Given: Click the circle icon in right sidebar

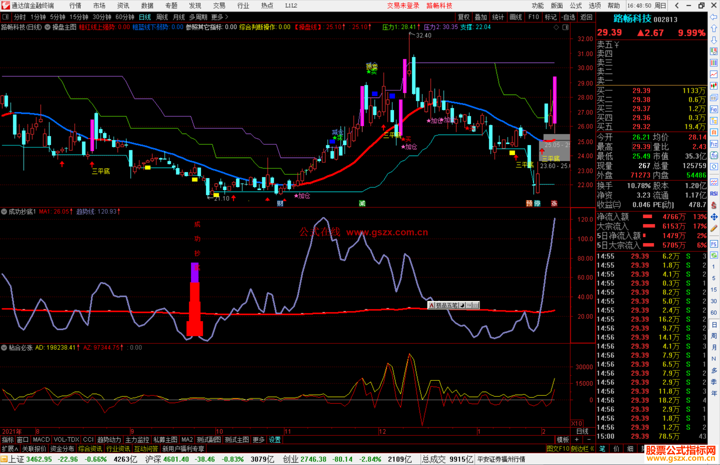Looking at the screenshot, I should point(714,167).
